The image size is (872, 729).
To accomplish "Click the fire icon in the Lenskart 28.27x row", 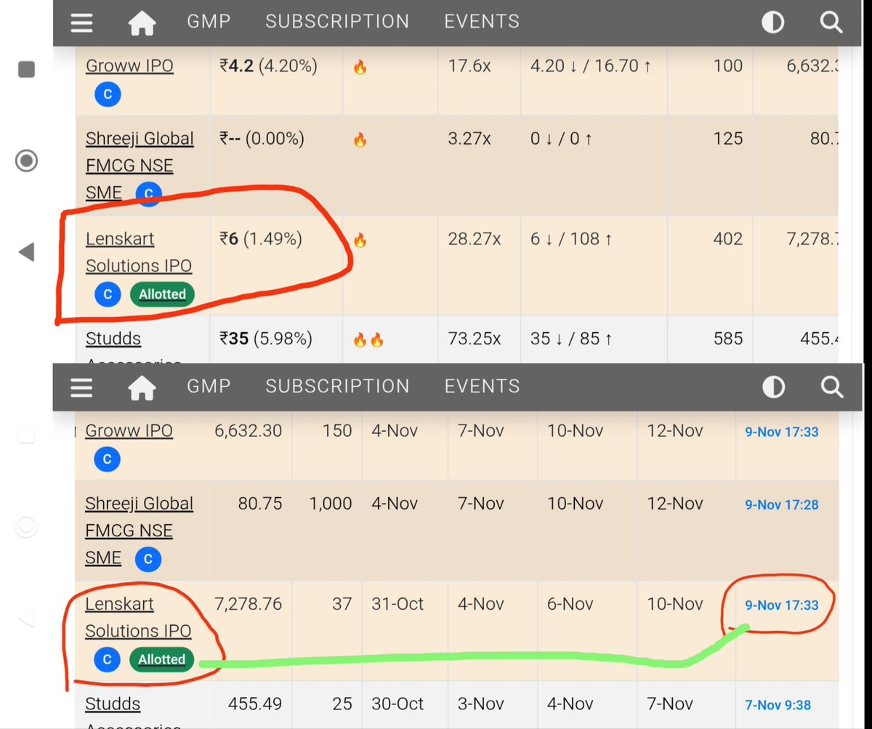I will (360, 241).
